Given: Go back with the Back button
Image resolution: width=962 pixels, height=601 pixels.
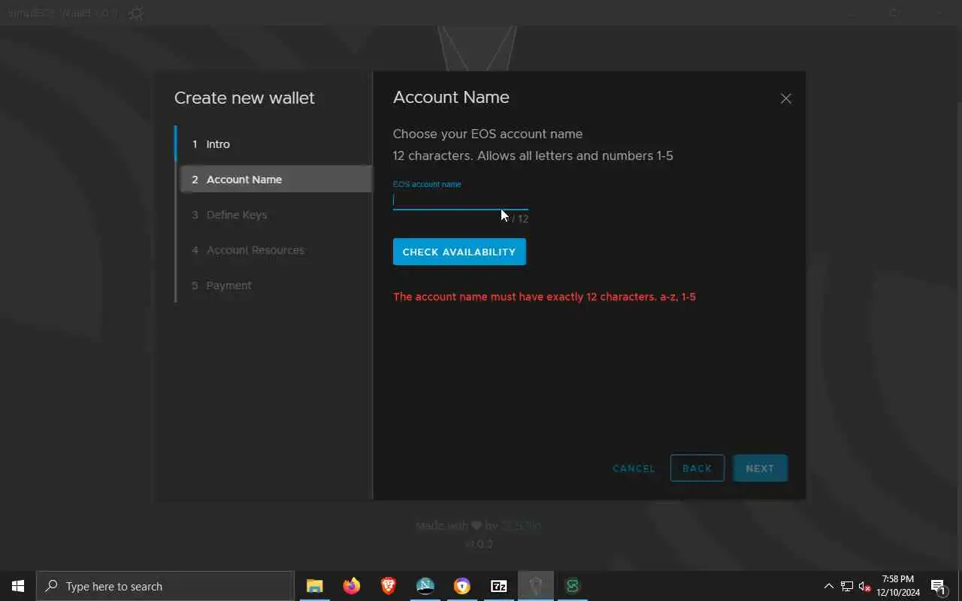Looking at the screenshot, I should tap(697, 468).
